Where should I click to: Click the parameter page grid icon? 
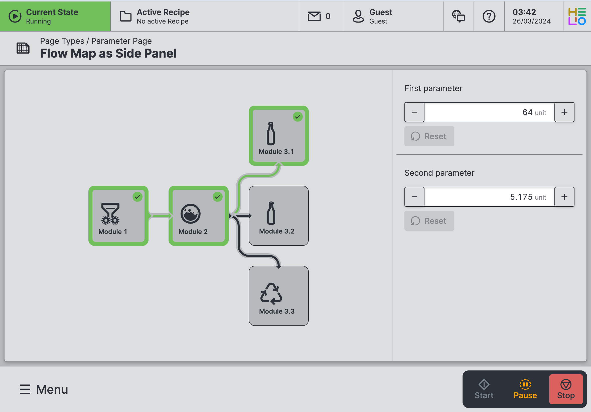click(x=23, y=48)
